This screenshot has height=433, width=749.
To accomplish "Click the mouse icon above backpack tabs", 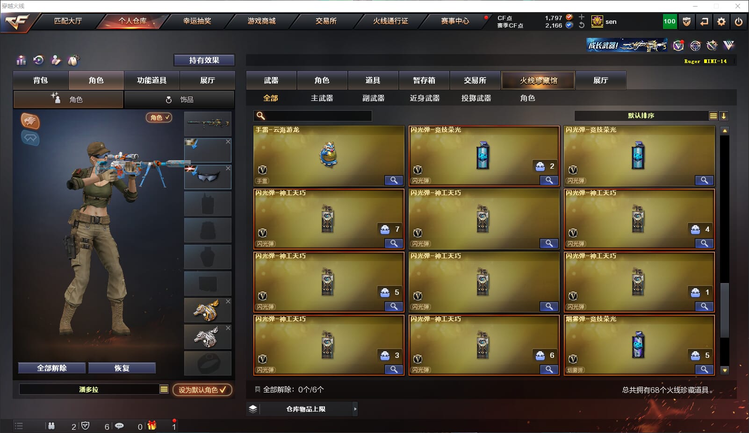I will pyautogui.click(x=73, y=60).
